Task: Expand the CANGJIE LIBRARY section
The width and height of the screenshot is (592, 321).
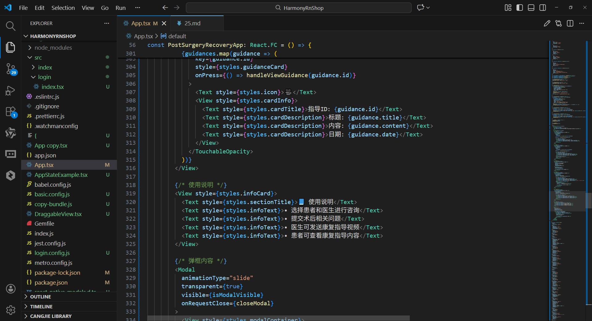Action: point(69,316)
